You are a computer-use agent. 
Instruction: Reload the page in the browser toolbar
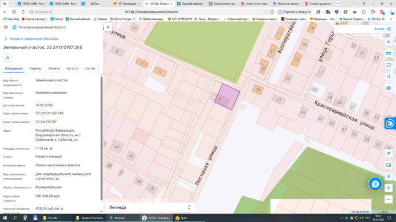(x=23, y=12)
